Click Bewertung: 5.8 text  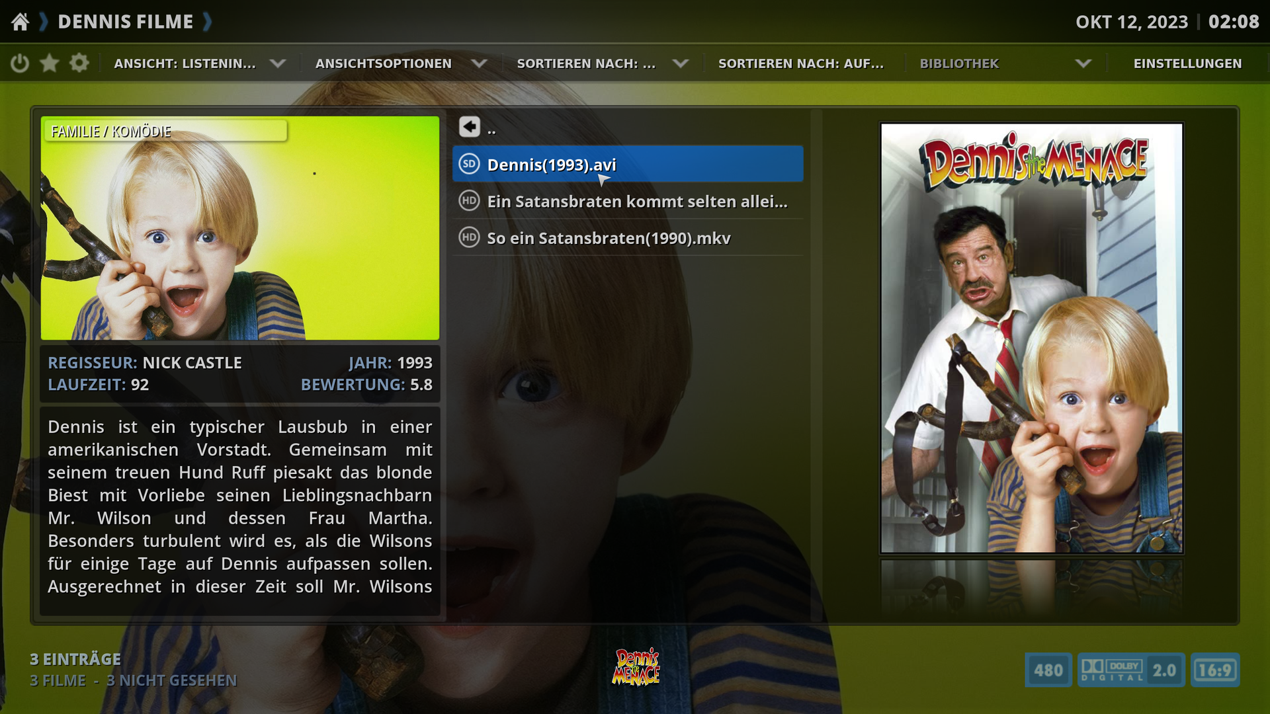pos(366,385)
